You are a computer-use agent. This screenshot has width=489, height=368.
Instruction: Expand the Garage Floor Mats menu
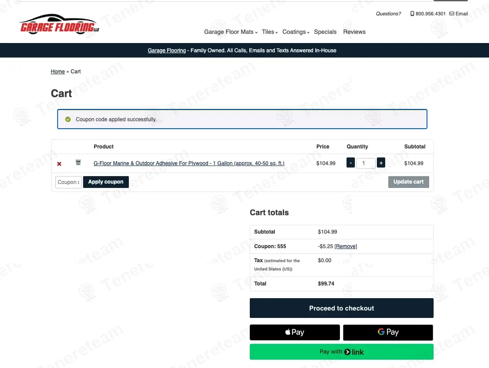(231, 32)
